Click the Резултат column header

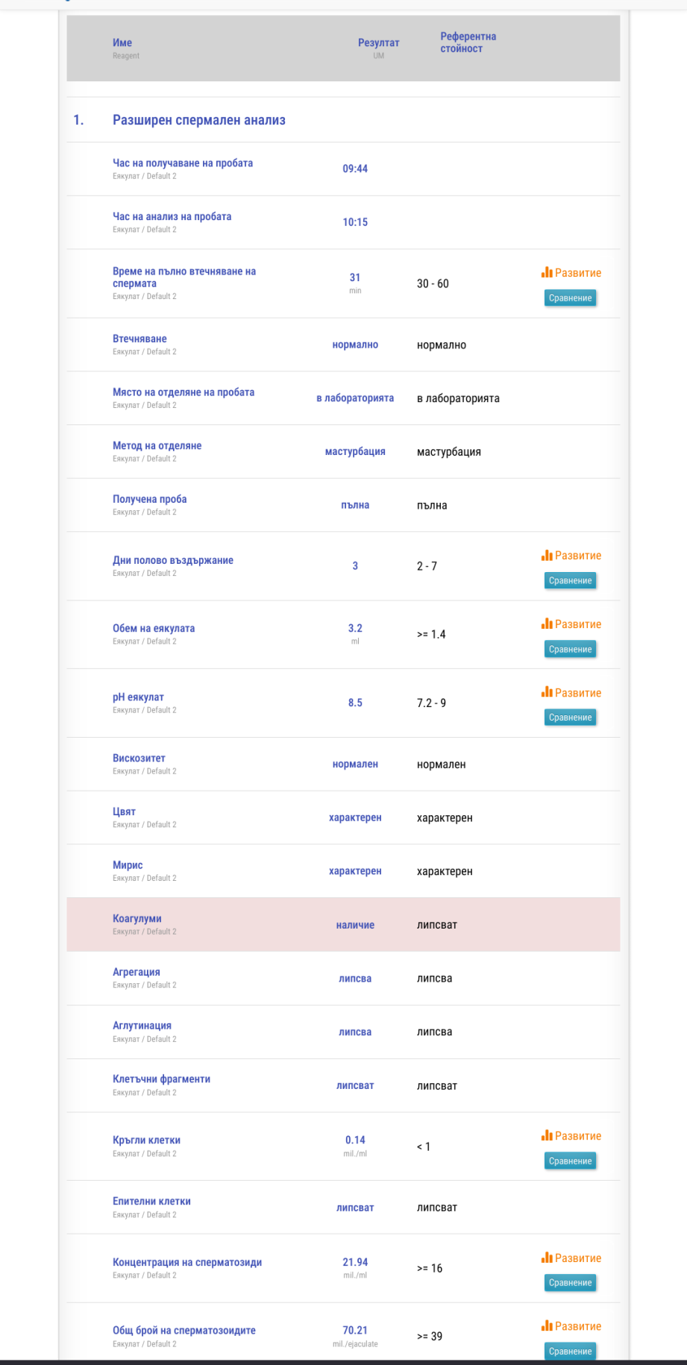pyautogui.click(x=378, y=43)
